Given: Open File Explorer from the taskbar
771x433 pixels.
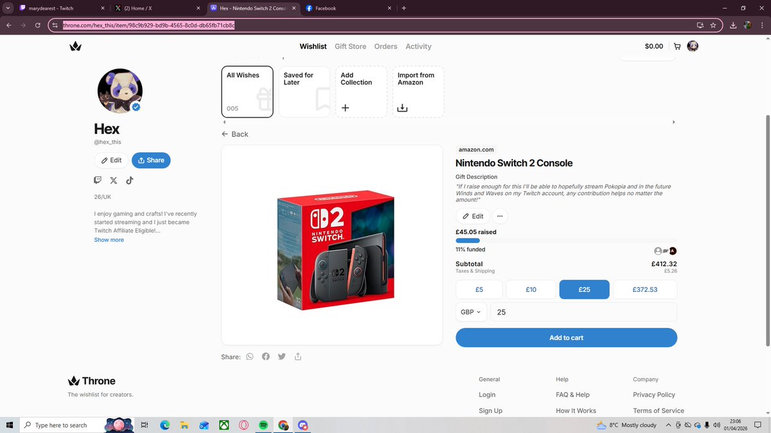Looking at the screenshot, I should pyautogui.click(x=184, y=425).
